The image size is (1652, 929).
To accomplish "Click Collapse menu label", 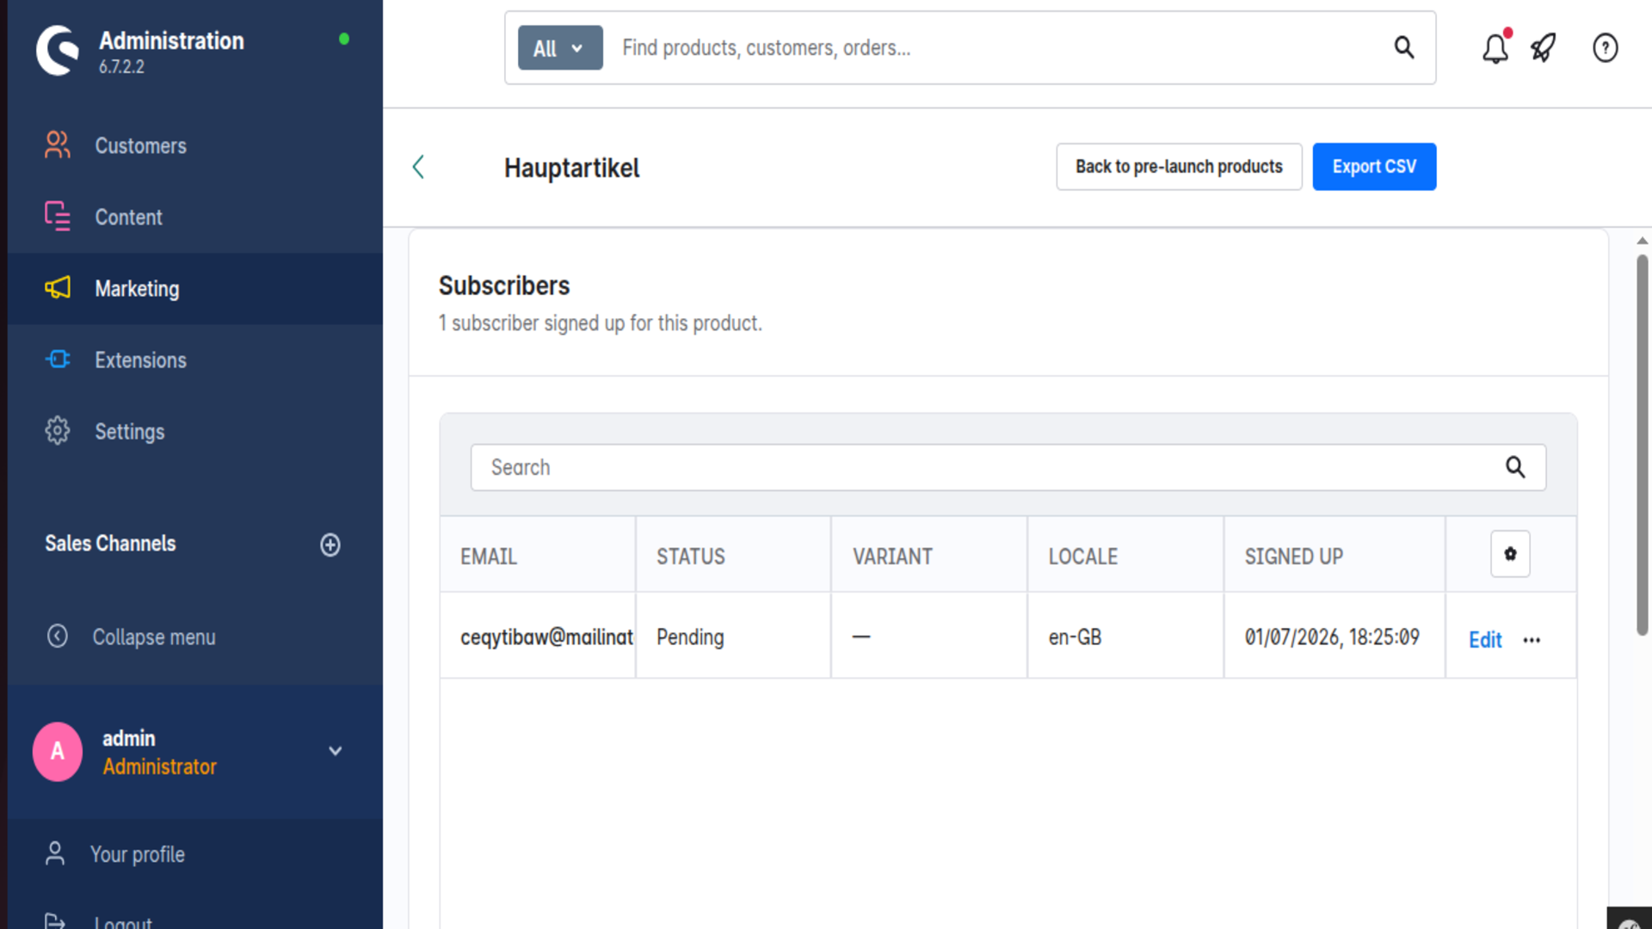I will point(154,637).
